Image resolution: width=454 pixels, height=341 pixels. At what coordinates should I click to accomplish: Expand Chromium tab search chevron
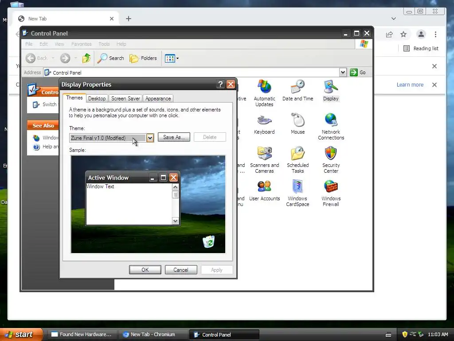(394, 19)
